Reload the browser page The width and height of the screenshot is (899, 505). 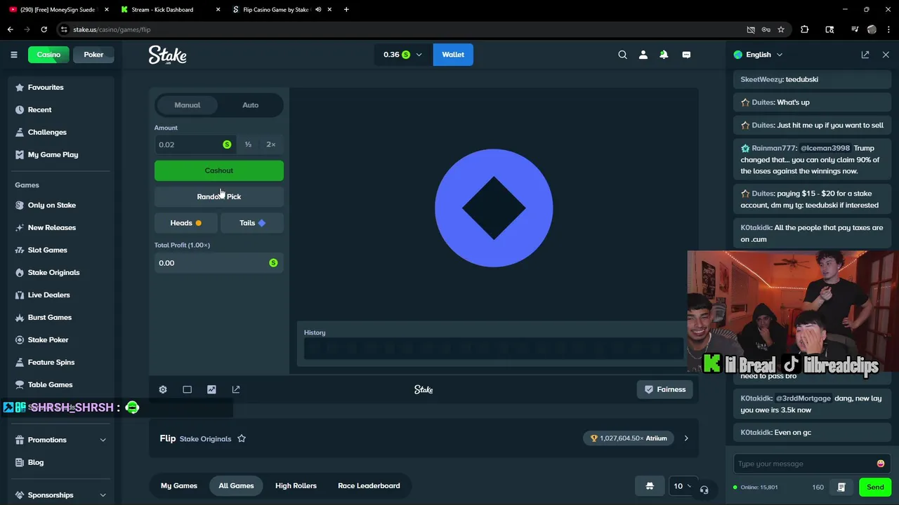(x=44, y=29)
